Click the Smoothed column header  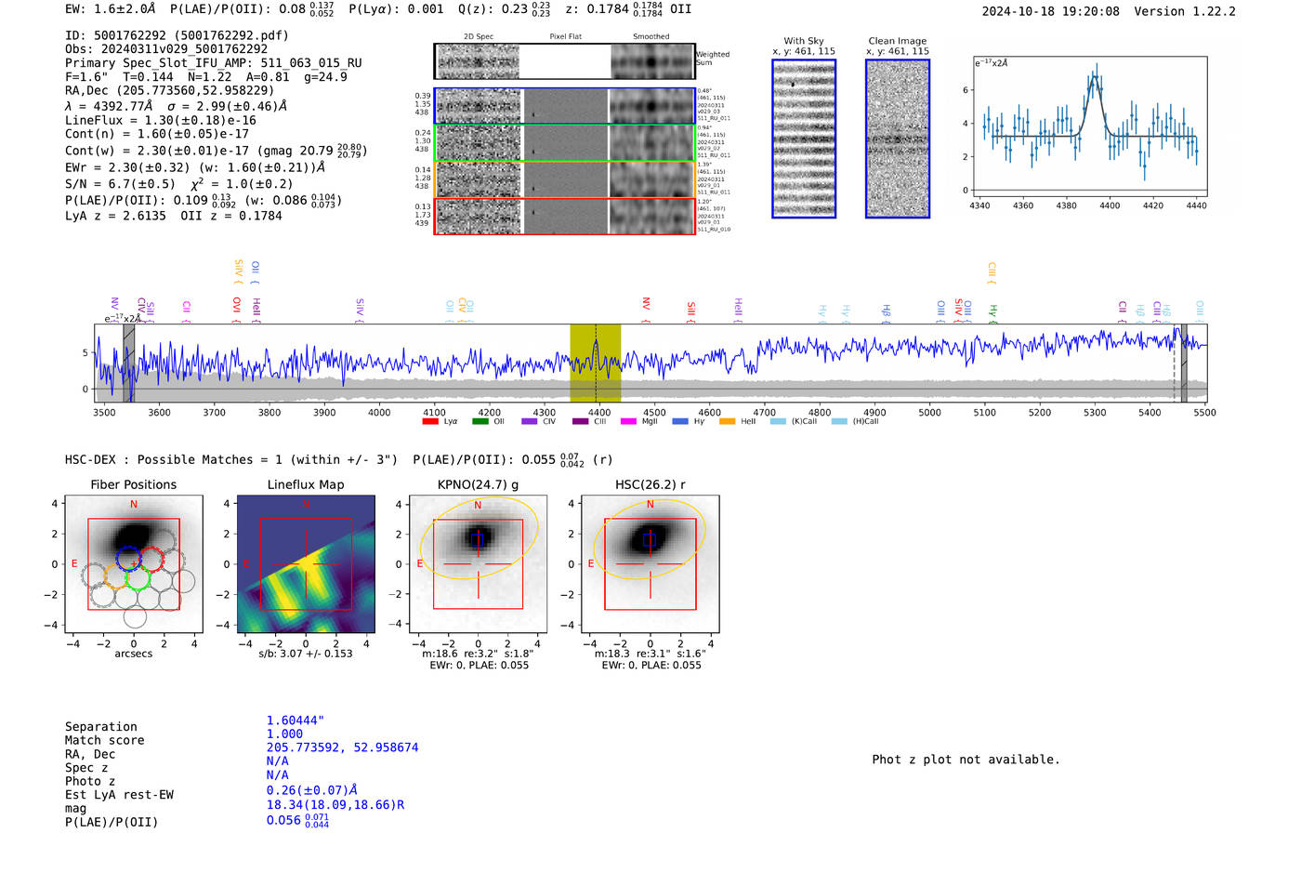pyautogui.click(x=651, y=37)
